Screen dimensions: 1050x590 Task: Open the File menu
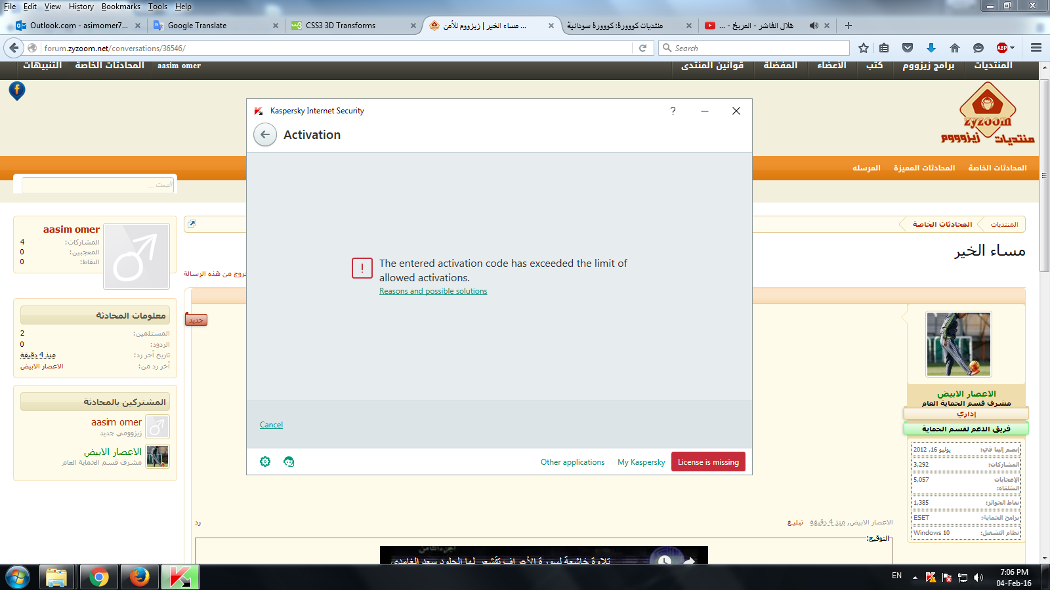[10, 7]
